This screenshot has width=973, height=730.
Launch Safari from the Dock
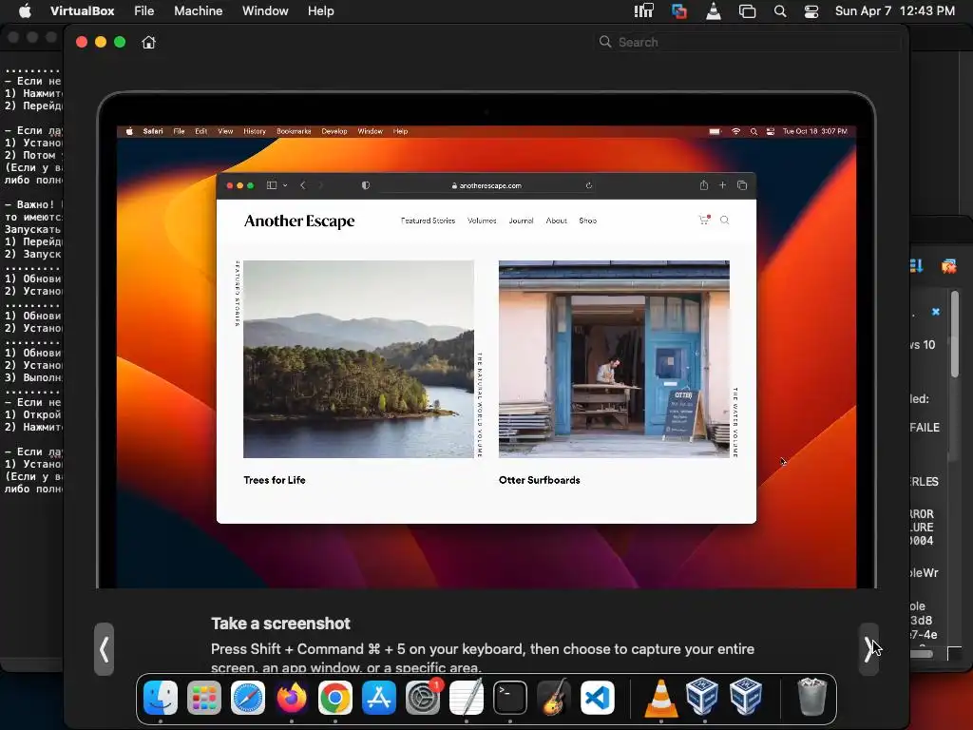pos(248,697)
